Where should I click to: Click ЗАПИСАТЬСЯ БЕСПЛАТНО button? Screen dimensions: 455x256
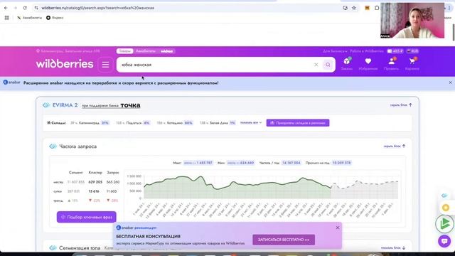(284, 240)
